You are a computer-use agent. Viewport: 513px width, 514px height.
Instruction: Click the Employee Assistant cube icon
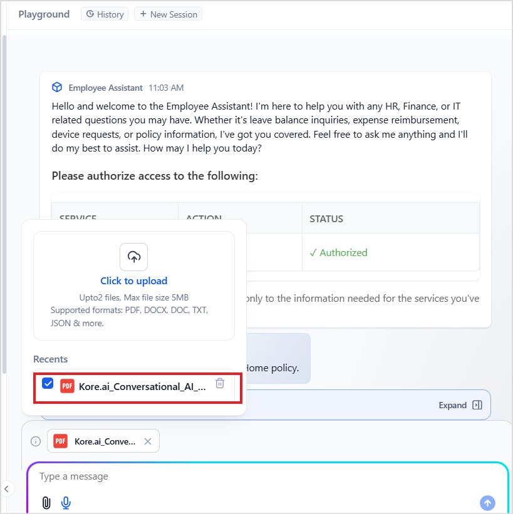(x=57, y=87)
